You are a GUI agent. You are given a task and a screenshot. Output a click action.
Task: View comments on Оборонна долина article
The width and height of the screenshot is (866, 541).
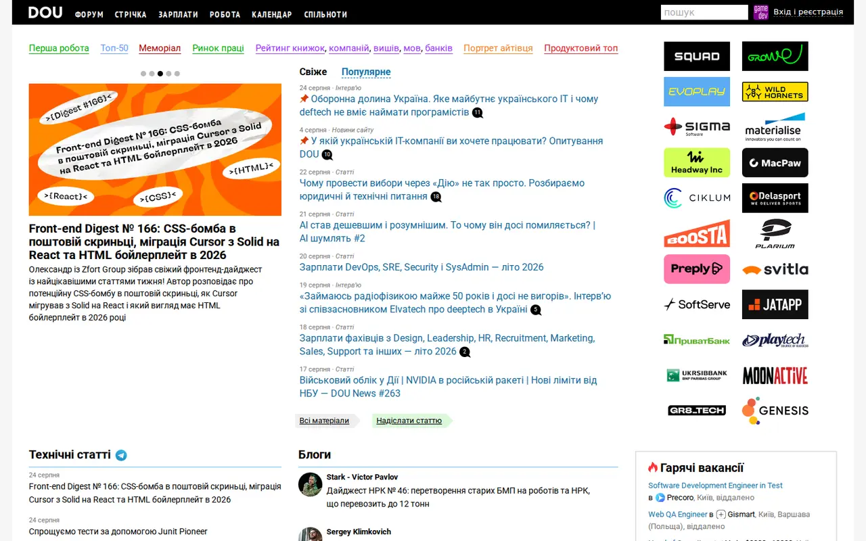point(478,113)
